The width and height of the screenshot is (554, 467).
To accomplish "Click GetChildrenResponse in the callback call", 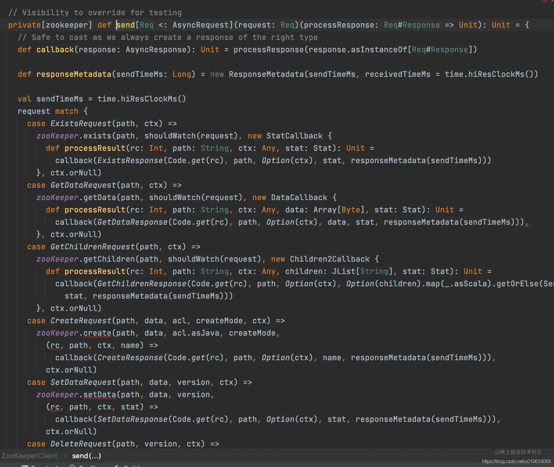I will 142,284.
